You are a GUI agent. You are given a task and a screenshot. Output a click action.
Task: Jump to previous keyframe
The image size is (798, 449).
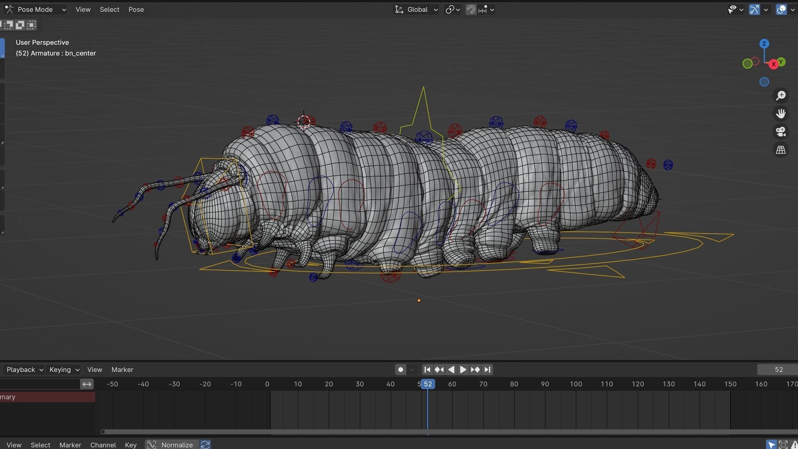[439, 370]
